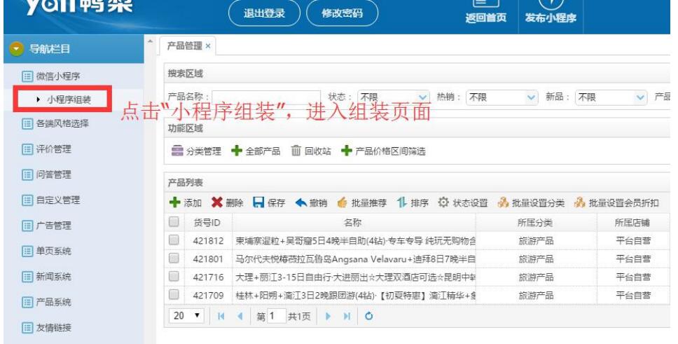Tick the checkbox for row 421716
The height and width of the screenshot is (344, 678).
(174, 277)
